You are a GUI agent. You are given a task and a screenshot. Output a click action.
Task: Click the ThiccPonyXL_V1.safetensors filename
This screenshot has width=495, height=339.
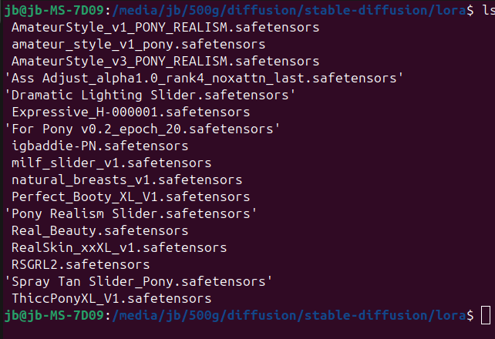point(112,298)
